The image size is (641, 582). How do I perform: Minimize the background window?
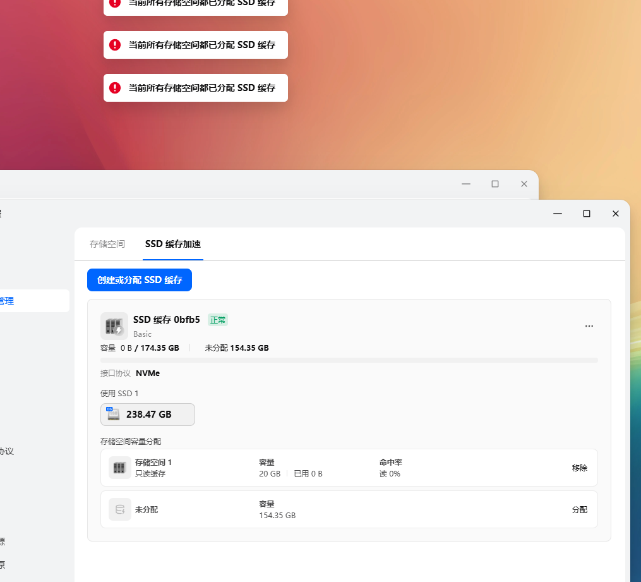(465, 184)
